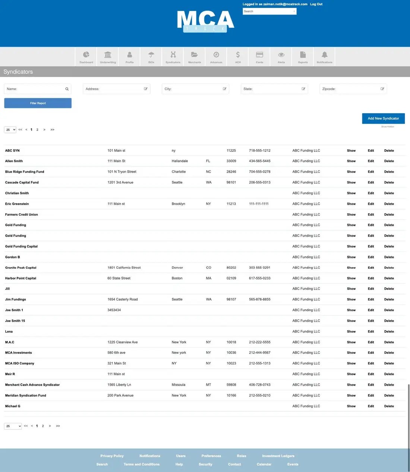Open the Underwriting bank icon

(108, 55)
